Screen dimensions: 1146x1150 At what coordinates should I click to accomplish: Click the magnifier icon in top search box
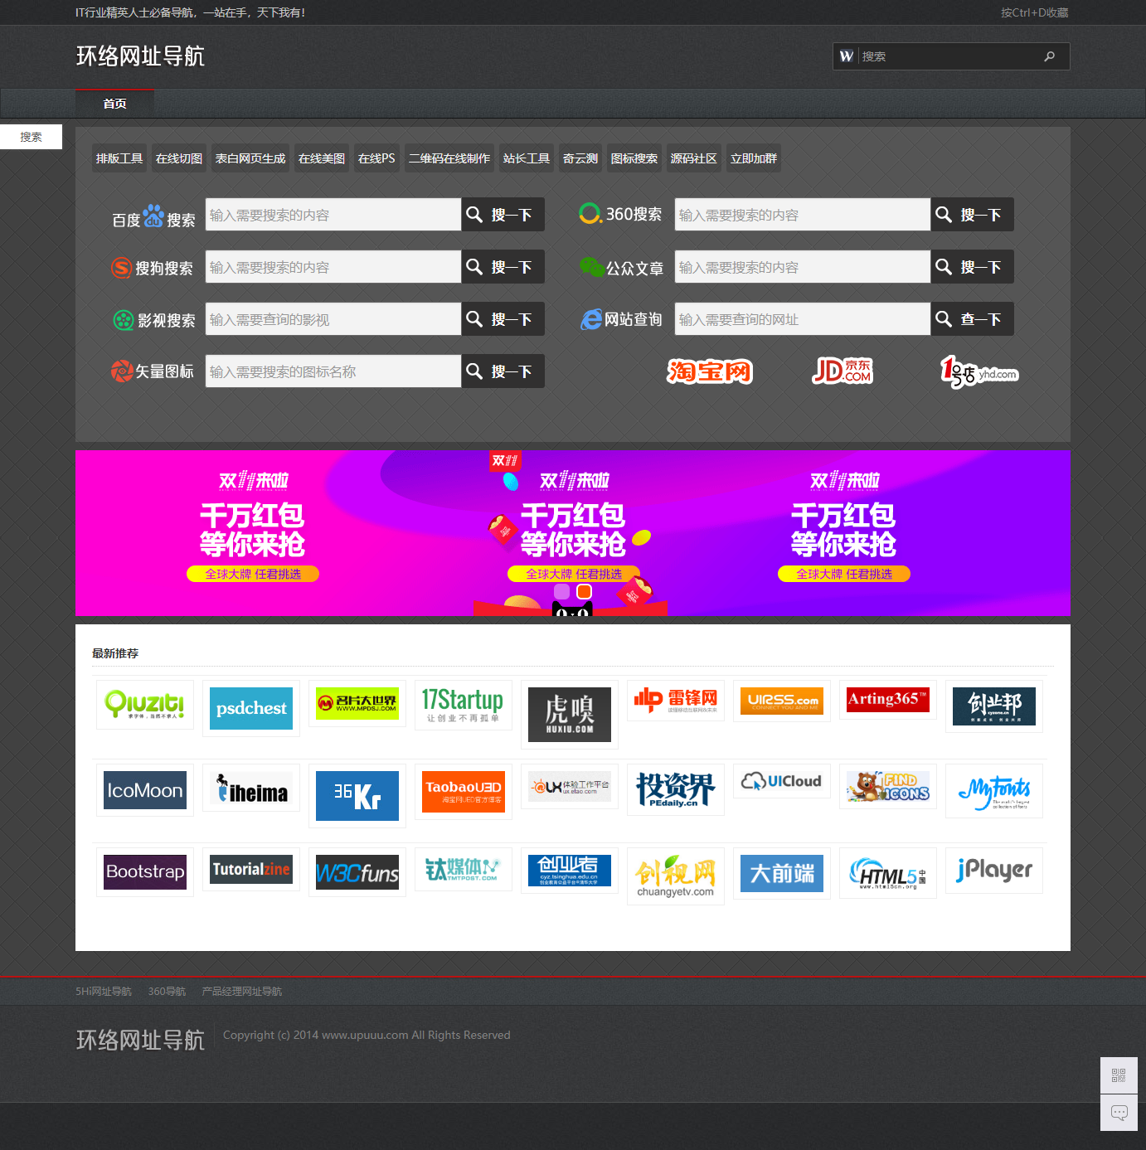pyautogui.click(x=1049, y=56)
